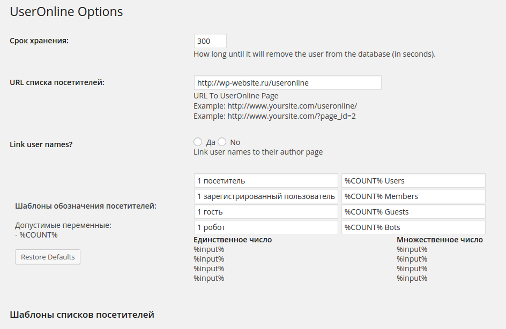
Task: Click the timeout field containing 300
Action: click(210, 41)
